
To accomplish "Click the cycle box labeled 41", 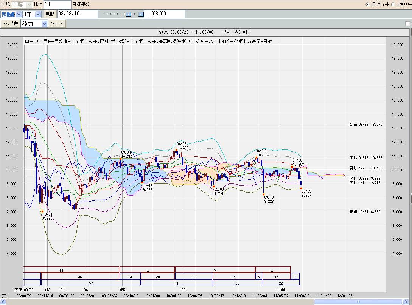I will click(x=176, y=283).
